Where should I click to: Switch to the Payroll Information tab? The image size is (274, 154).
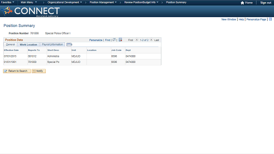[52, 44]
